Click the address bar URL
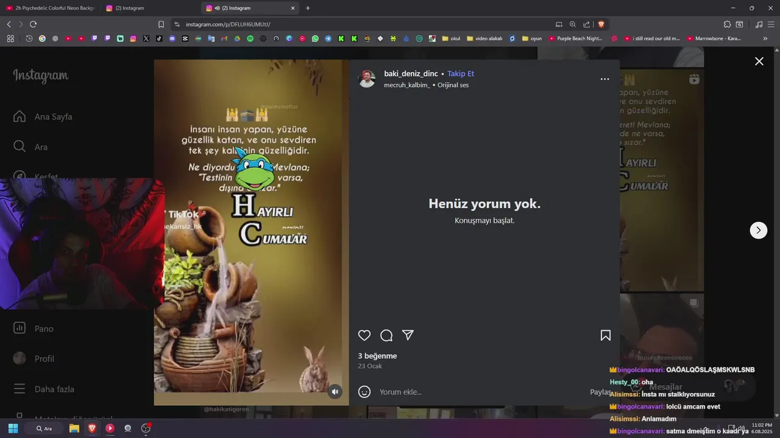 [228, 24]
